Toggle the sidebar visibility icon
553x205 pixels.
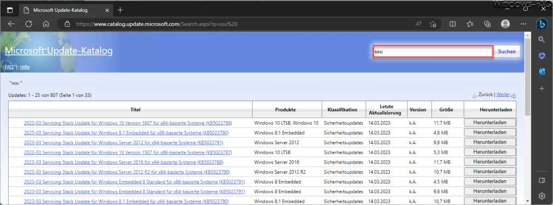pyautogui.click(x=542, y=180)
